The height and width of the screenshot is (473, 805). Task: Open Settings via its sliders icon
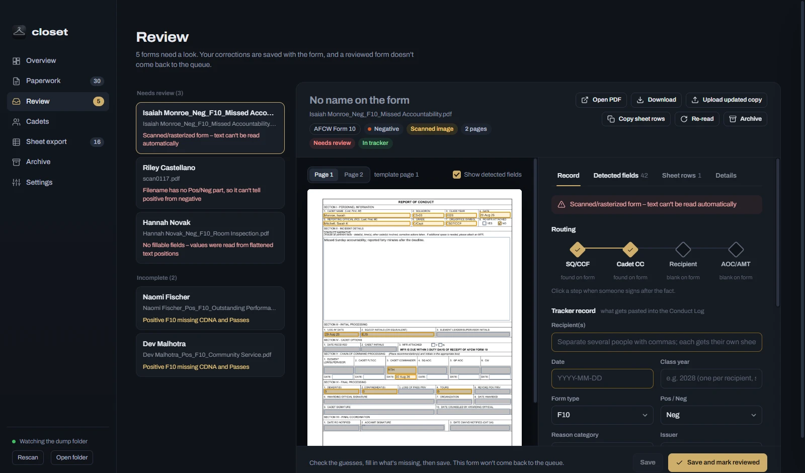(x=16, y=182)
